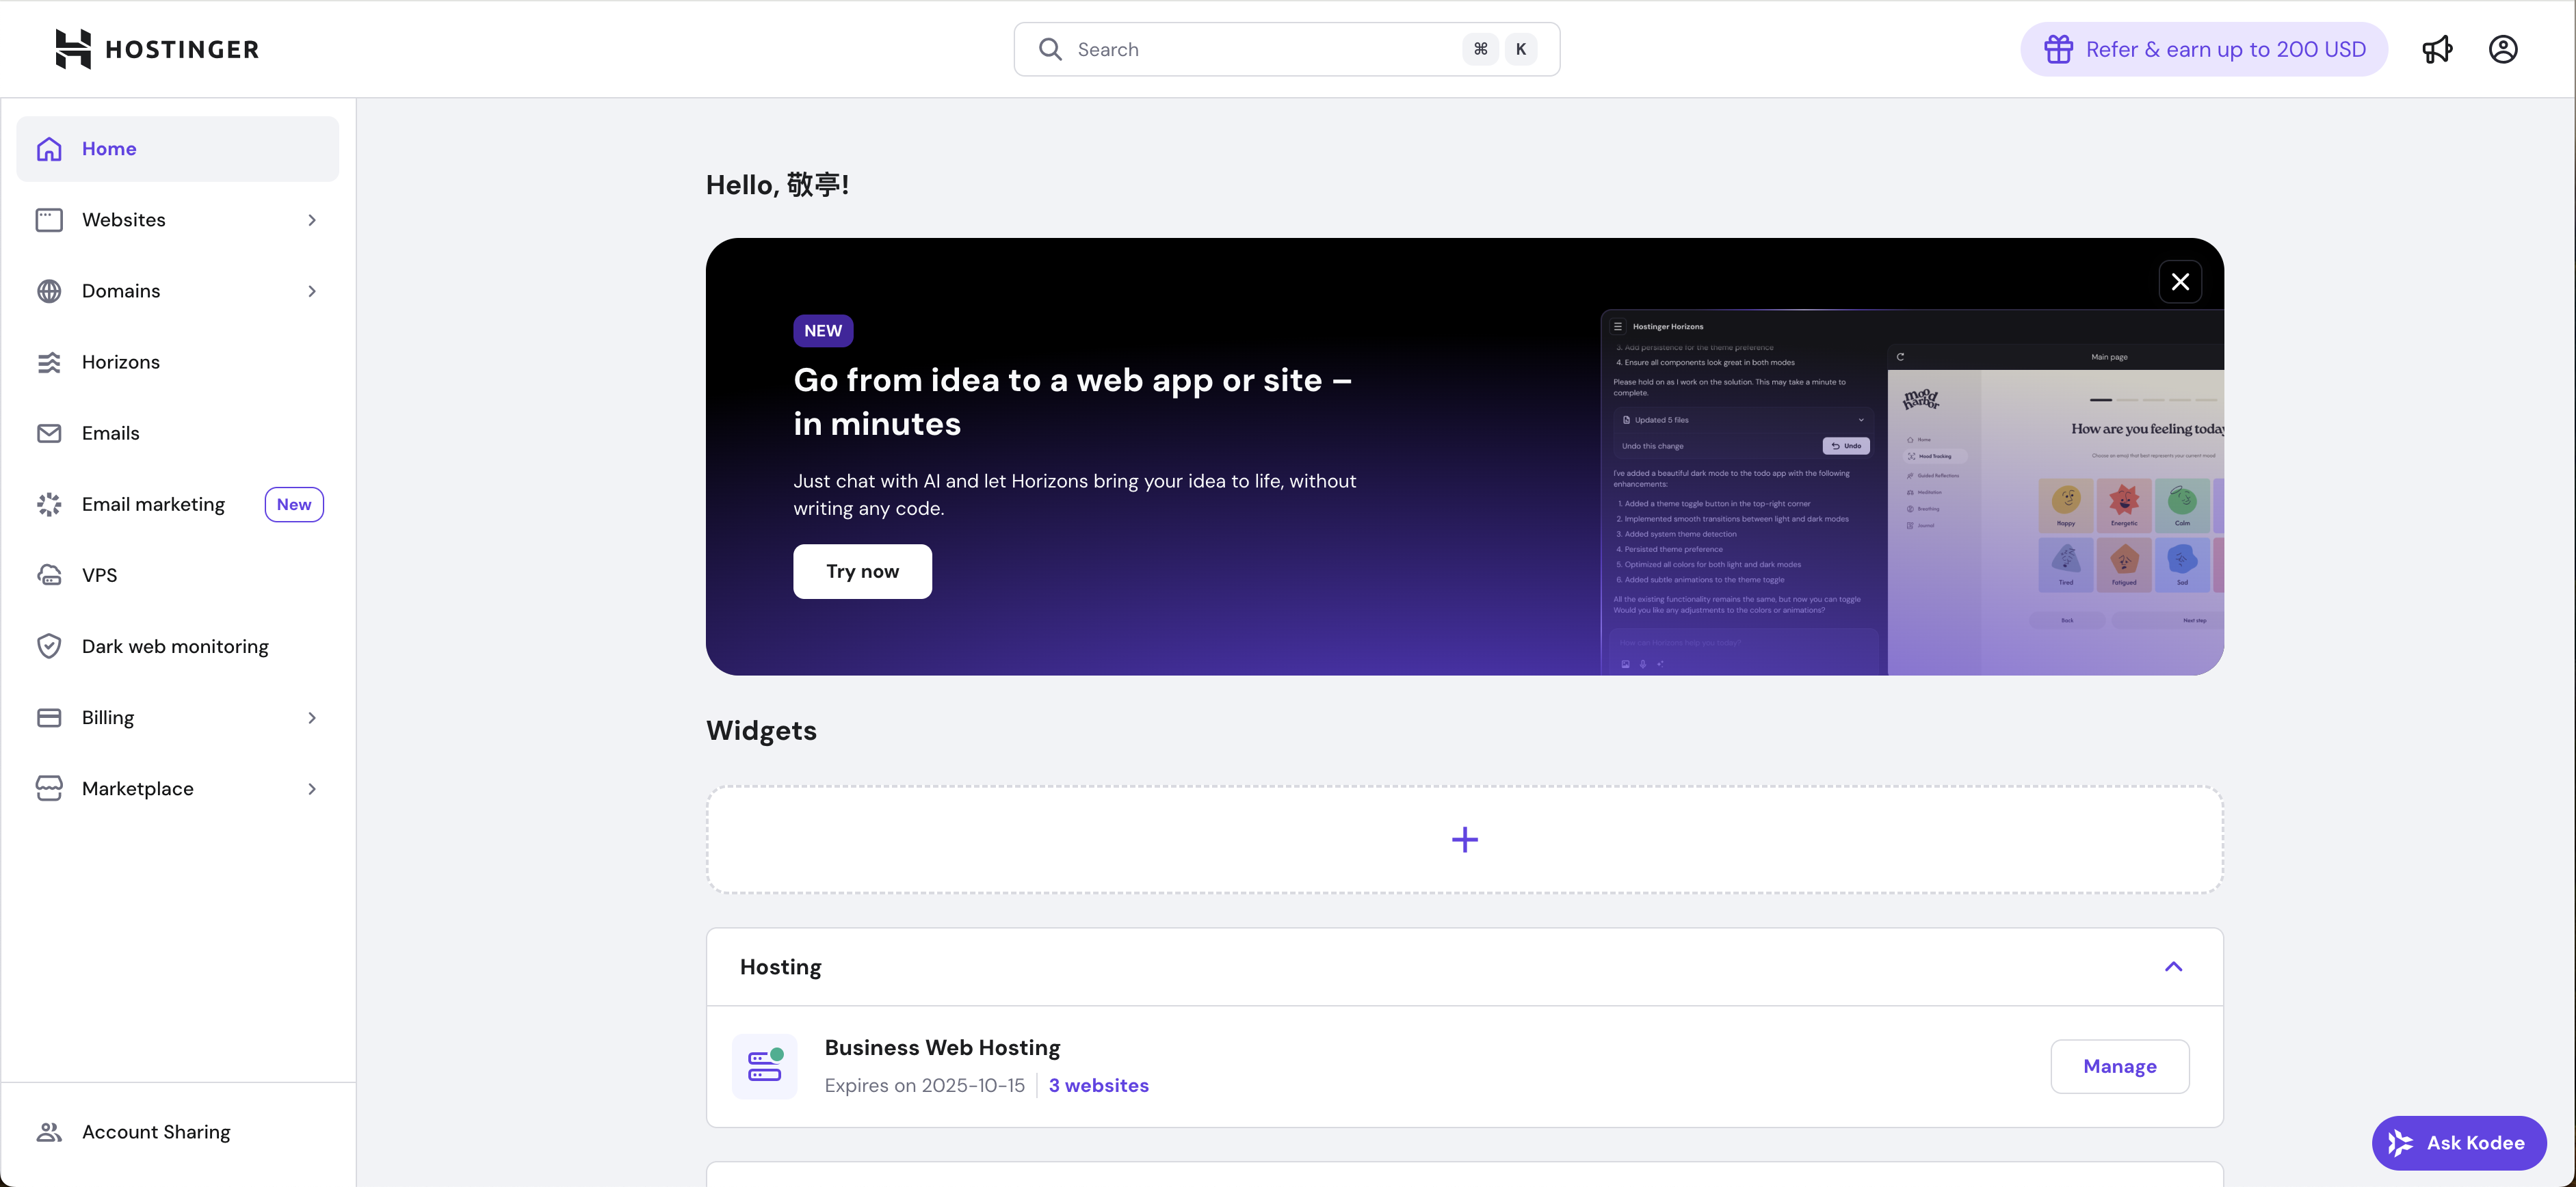
Task: Click the Business Web Hosting server icon
Action: point(765,1066)
